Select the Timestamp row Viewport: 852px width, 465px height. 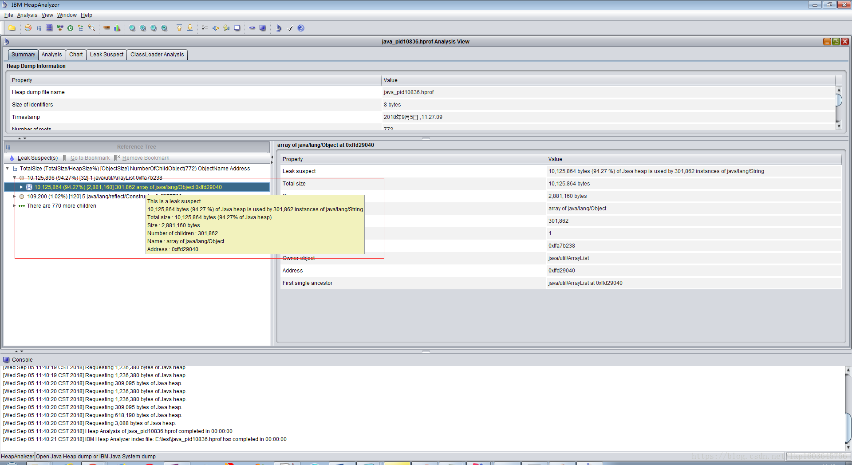point(422,117)
